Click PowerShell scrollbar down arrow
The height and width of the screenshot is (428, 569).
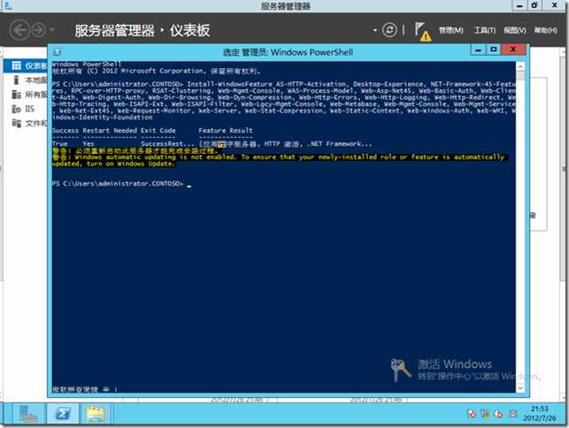tap(520, 387)
